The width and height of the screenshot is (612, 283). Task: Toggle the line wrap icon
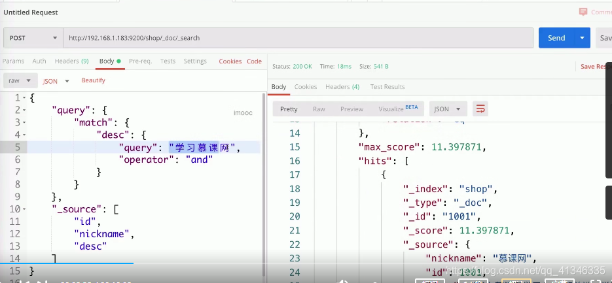[480, 109]
